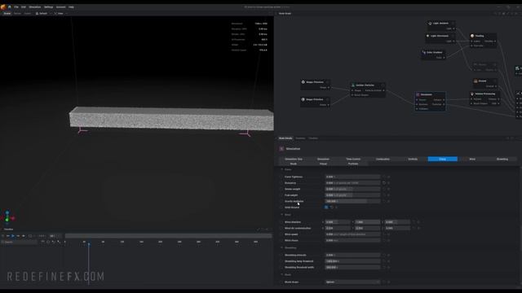The width and height of the screenshot is (522, 293).
Task: Open the Time Control parameter tab
Action: (353, 160)
